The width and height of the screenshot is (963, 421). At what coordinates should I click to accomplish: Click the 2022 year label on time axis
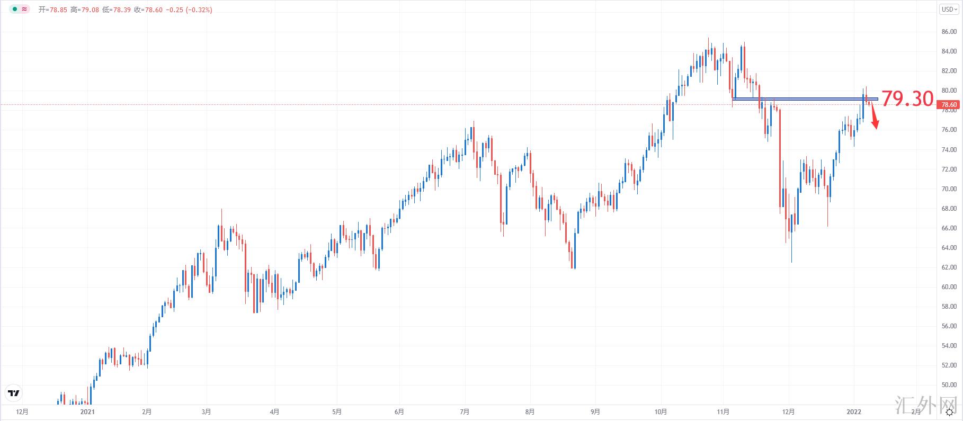[853, 412]
